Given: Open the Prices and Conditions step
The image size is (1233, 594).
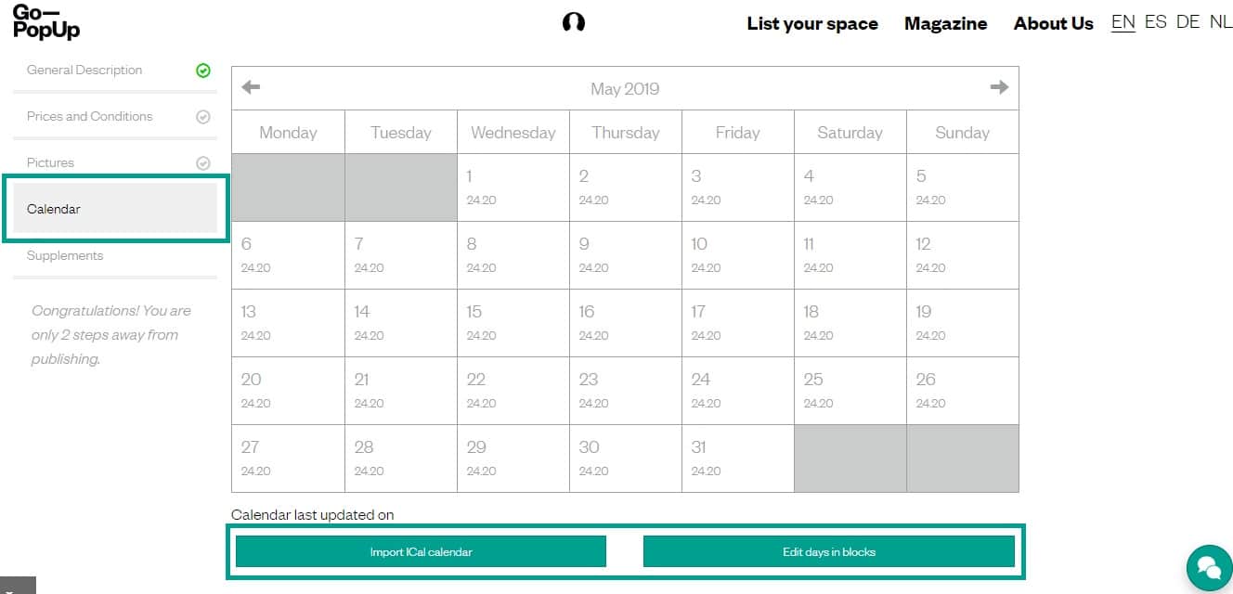Looking at the screenshot, I should [89, 117].
